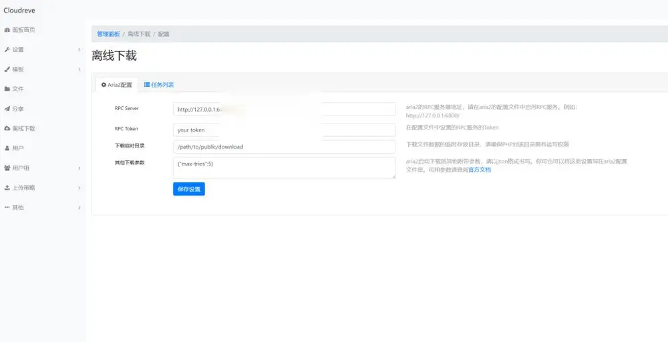The image size is (668, 342).
Task: Click the cloud download icon for 离线下载
Action: (x=7, y=128)
